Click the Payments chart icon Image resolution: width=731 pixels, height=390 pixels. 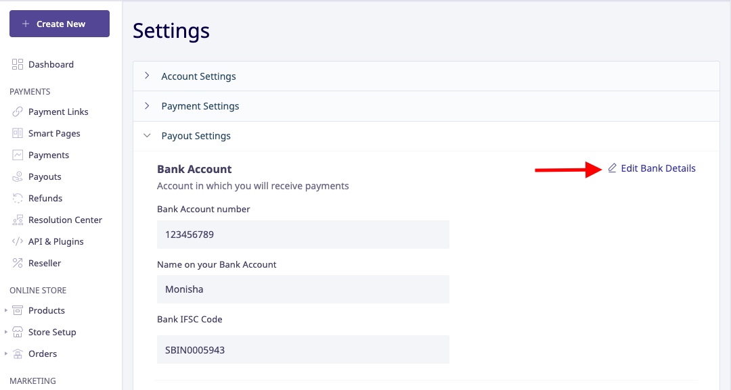click(x=17, y=155)
